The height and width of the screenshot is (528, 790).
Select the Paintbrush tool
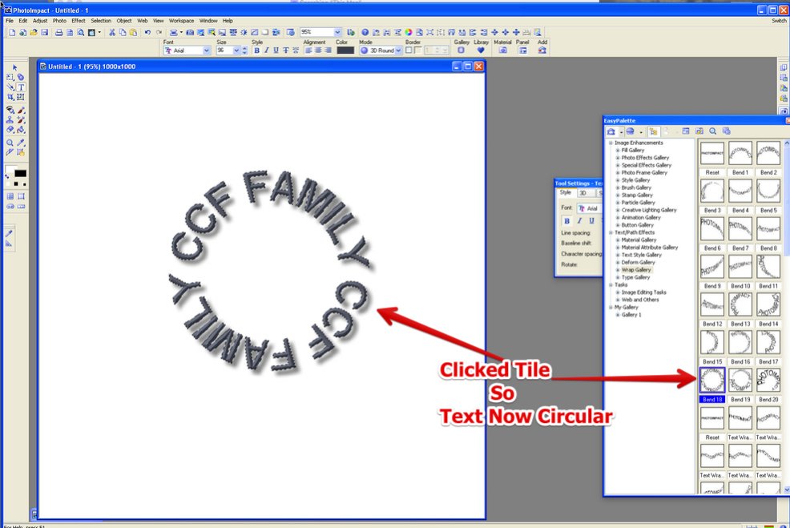[x=21, y=110]
